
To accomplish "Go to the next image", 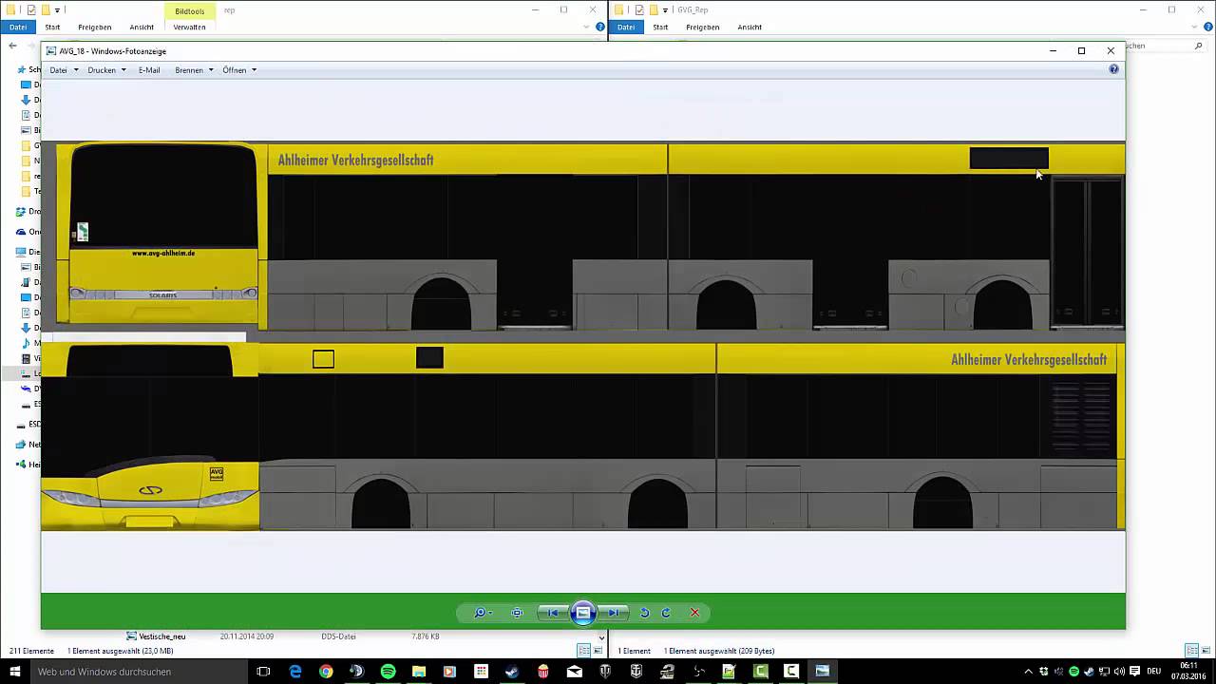I will 614,613.
